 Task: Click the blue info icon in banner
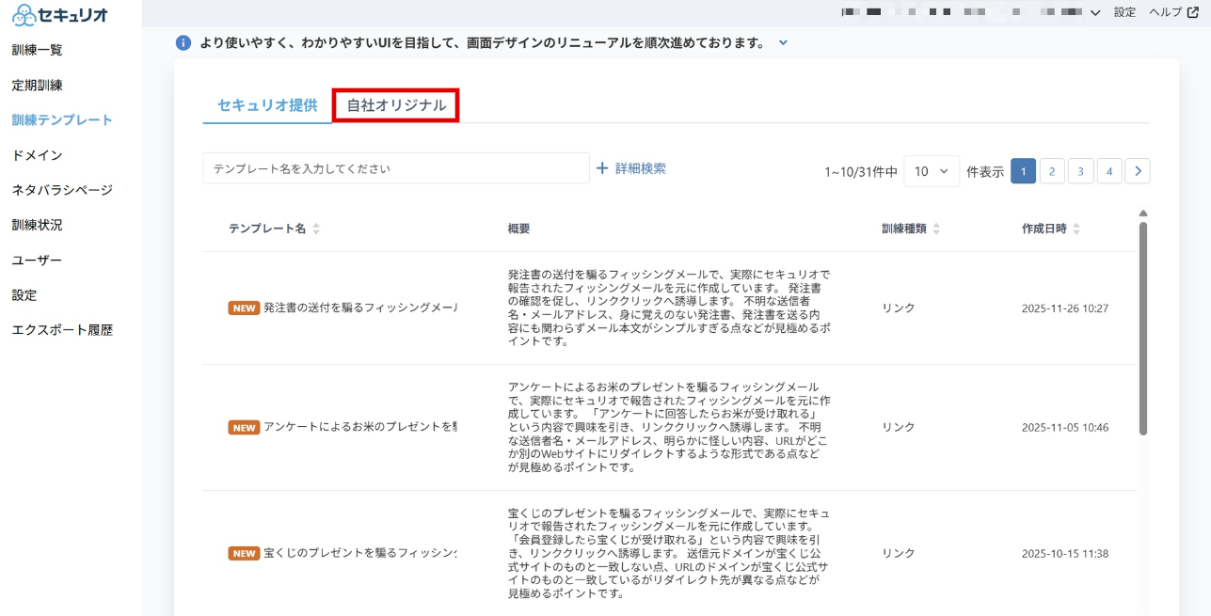[183, 42]
